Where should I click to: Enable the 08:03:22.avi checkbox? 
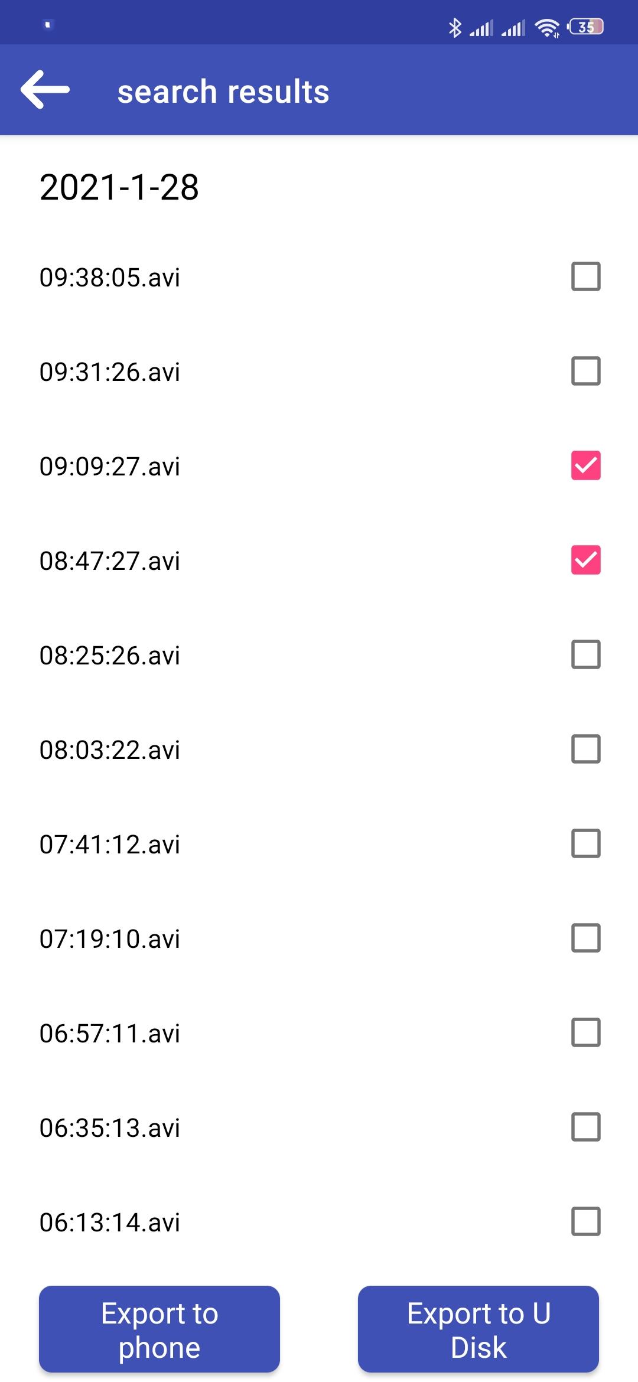click(x=586, y=749)
